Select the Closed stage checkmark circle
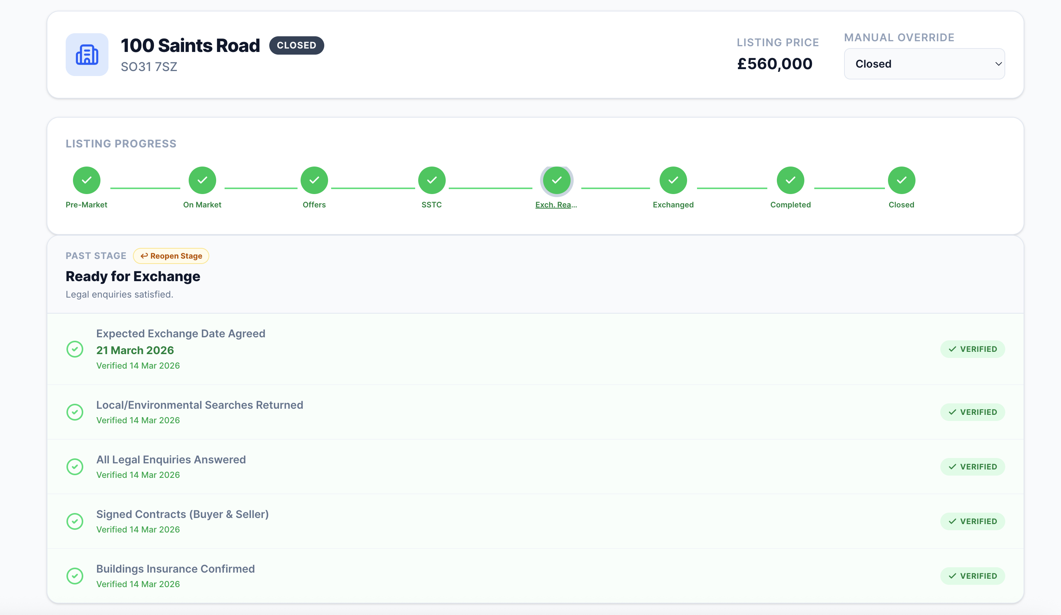Viewport: 1061px width, 615px height. tap(901, 180)
